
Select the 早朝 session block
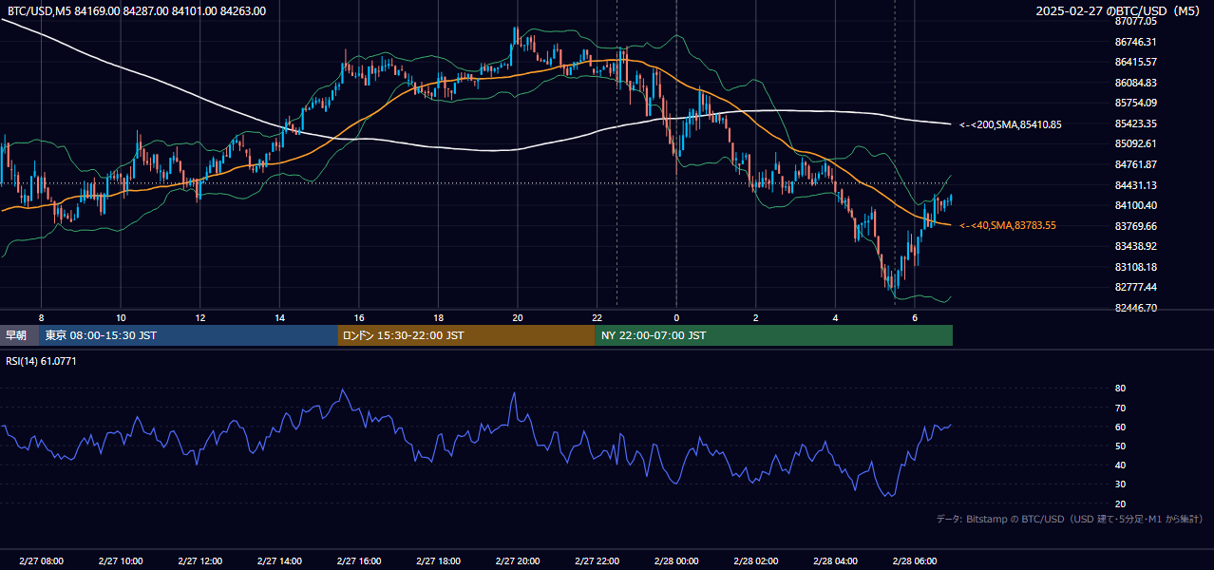(19, 335)
